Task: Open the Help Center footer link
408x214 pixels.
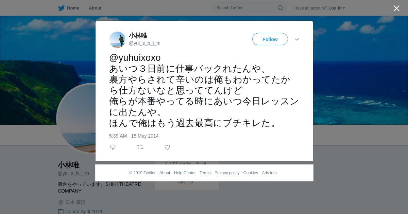Action: (x=185, y=173)
